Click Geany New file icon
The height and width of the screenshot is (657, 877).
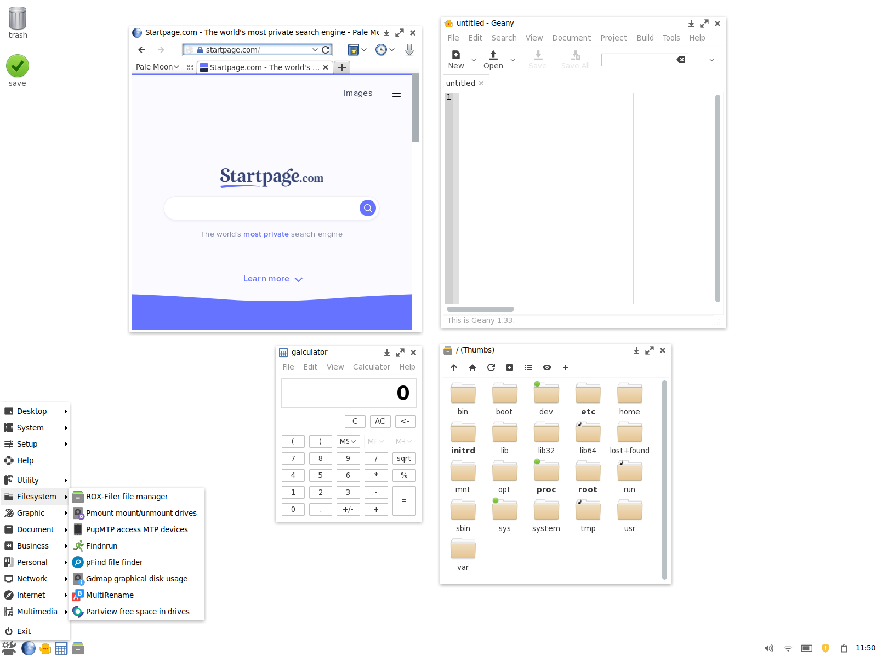456,55
